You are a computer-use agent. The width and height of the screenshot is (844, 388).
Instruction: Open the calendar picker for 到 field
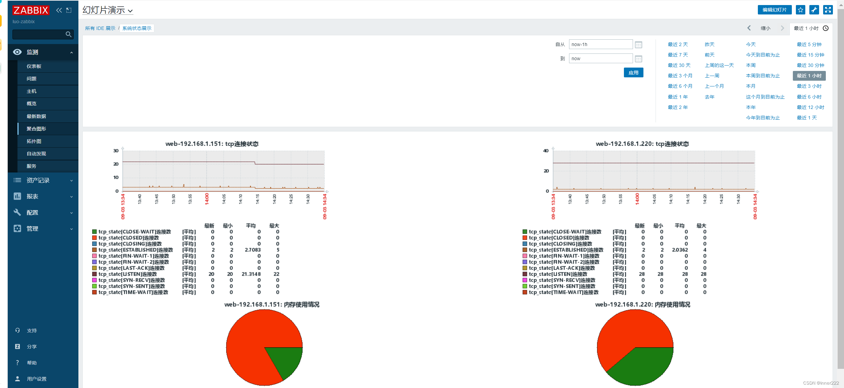pyautogui.click(x=638, y=59)
